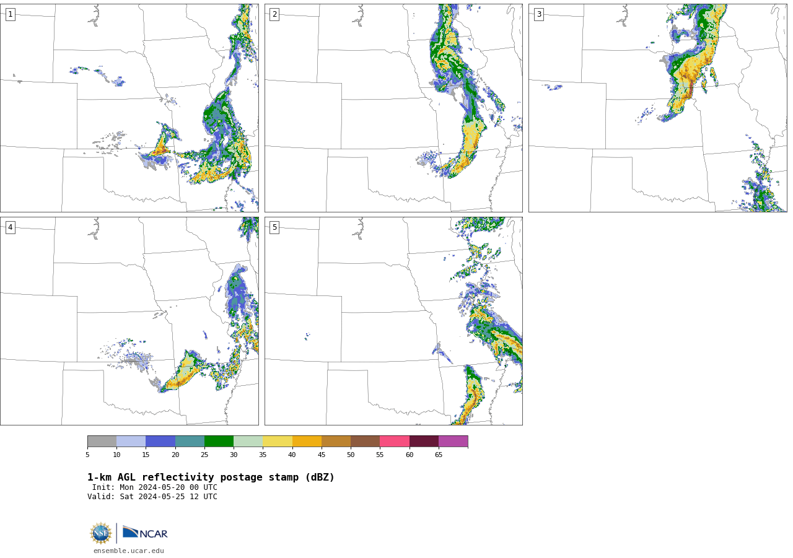The height and width of the screenshot is (558, 793).
Task: Click the orange 40-45 dBZ swatch
Action: point(307,441)
